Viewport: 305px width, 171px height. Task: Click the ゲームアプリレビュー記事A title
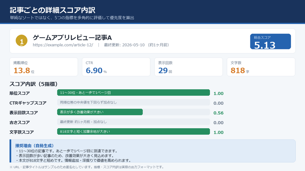coord(72,38)
